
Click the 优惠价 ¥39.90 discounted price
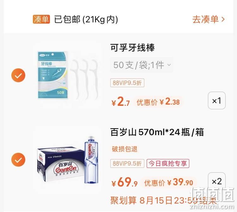168,183
